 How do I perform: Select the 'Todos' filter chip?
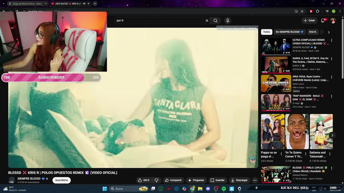click(267, 32)
